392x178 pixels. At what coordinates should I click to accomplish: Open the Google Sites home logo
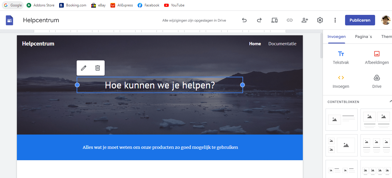(10, 20)
